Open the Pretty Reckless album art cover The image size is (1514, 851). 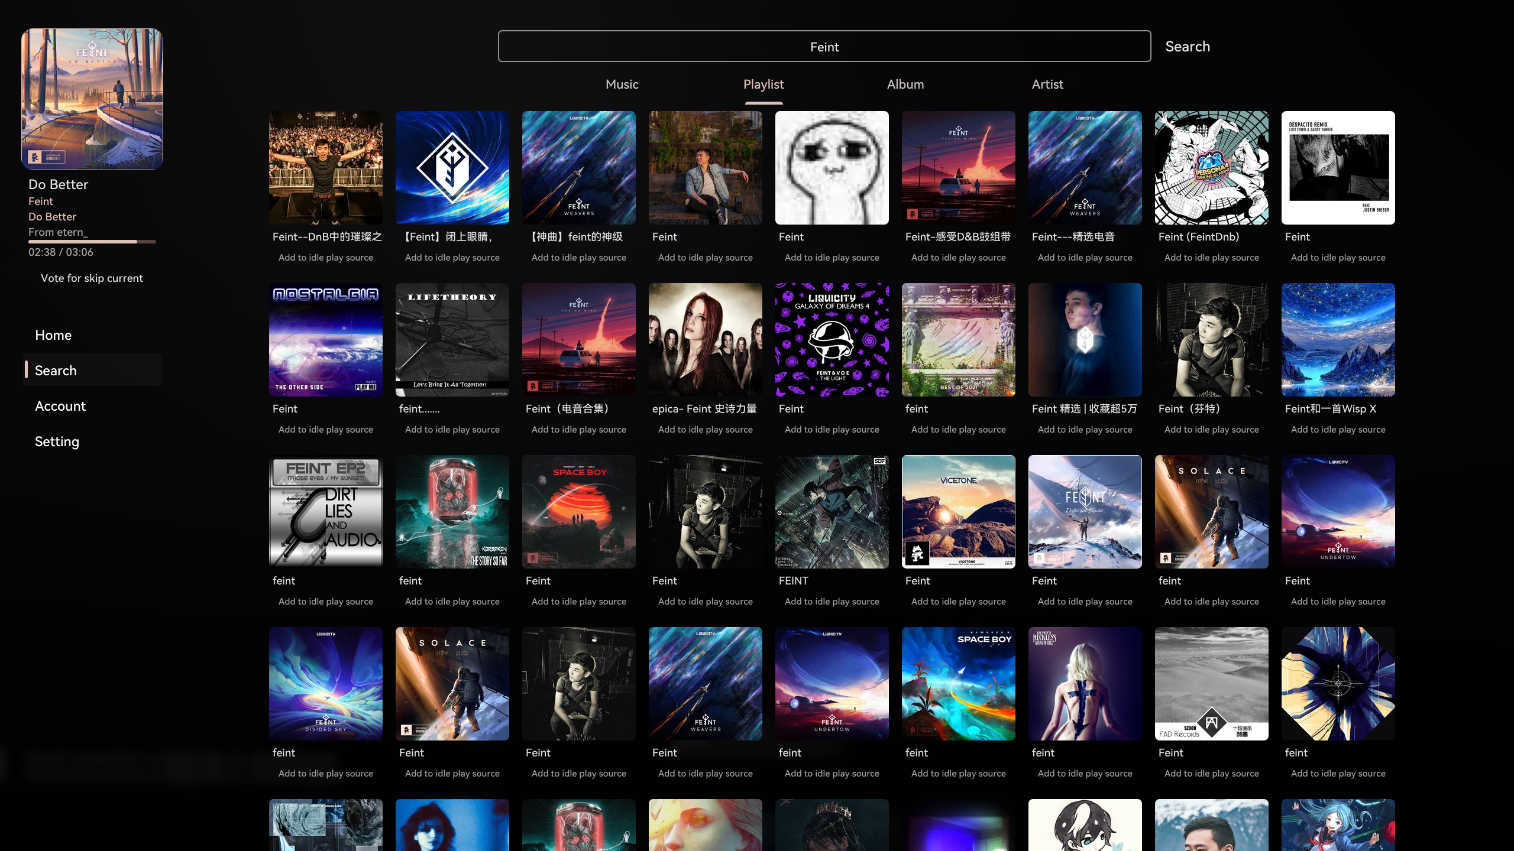1085,684
